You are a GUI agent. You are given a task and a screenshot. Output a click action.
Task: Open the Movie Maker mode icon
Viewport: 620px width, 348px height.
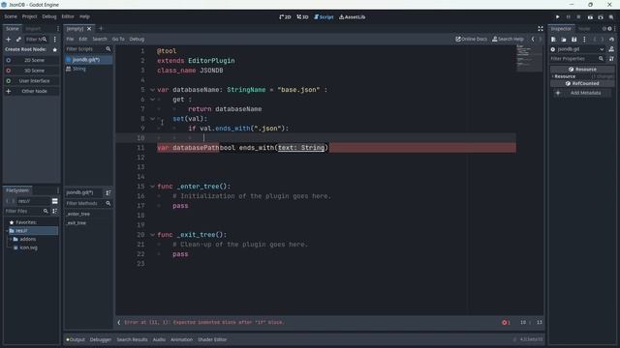point(611,17)
